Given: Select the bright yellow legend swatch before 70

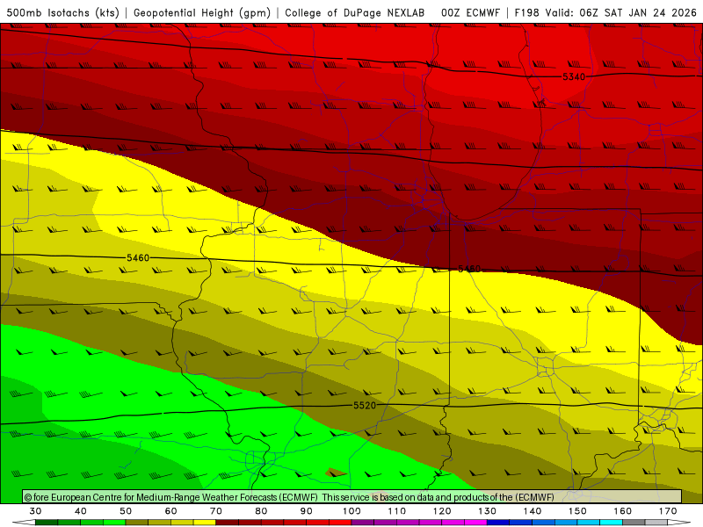Looking at the screenshot, I should click(x=205, y=523).
